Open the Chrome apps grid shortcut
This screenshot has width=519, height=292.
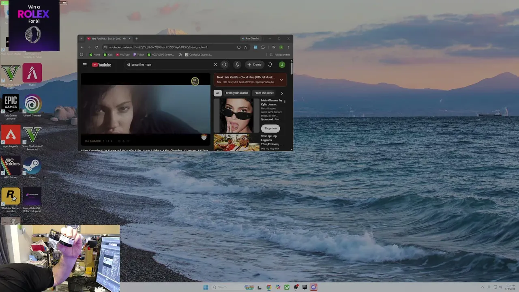81,55
